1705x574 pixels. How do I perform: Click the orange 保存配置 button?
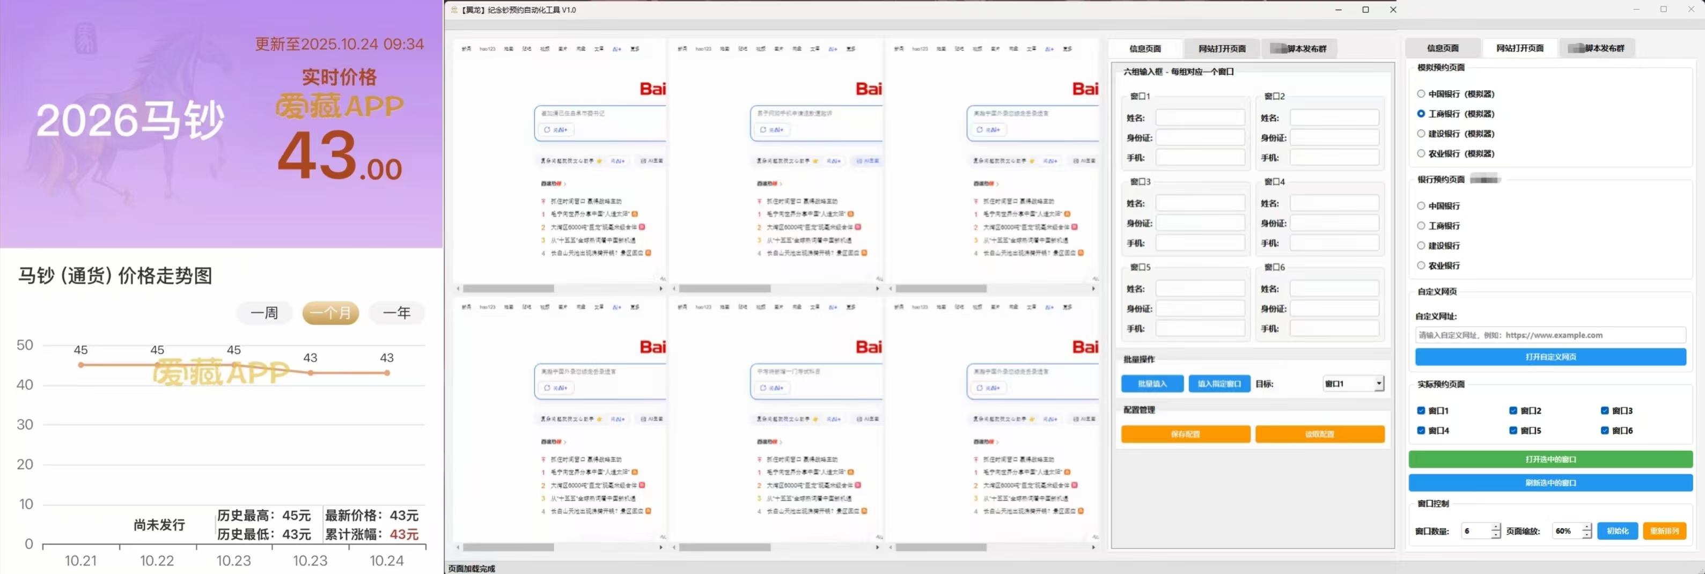pyautogui.click(x=1185, y=435)
